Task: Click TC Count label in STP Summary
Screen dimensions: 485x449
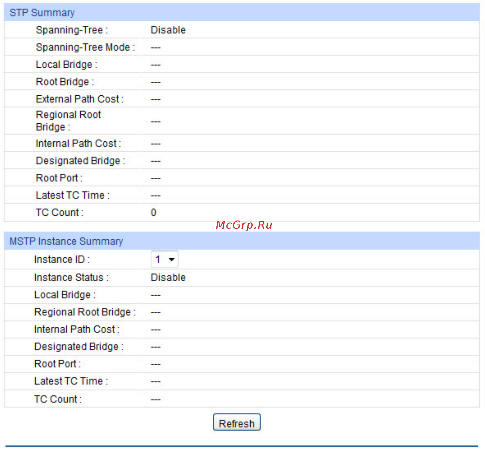Action: click(x=59, y=213)
